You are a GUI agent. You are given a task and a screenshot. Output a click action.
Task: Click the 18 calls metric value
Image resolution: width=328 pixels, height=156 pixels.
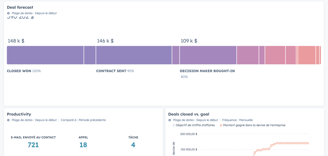tap(83, 145)
